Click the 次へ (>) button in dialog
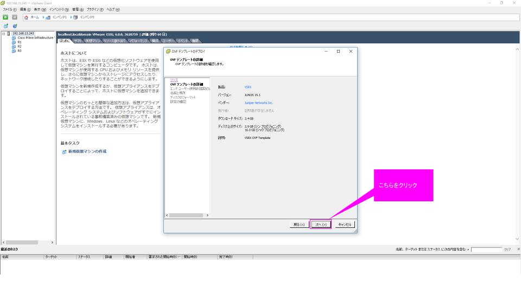Image resolution: width=521 pixels, height=293 pixels. click(x=321, y=225)
